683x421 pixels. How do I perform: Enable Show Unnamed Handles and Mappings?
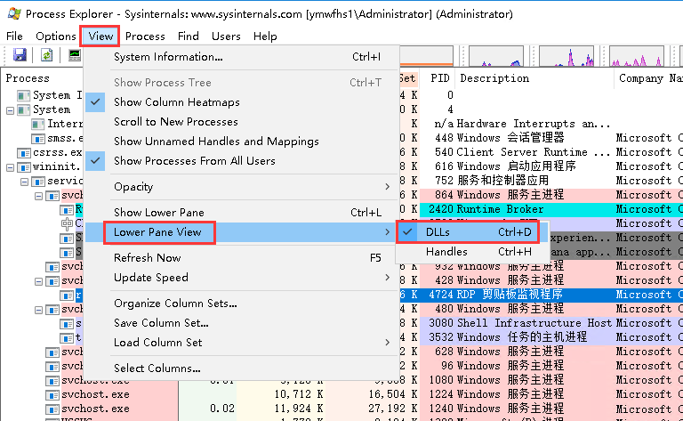click(x=242, y=142)
